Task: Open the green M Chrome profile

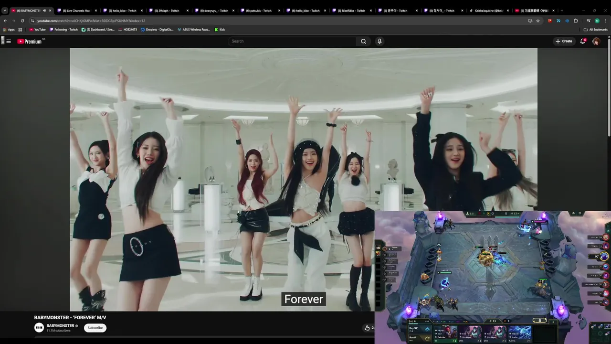Action: click(x=597, y=21)
